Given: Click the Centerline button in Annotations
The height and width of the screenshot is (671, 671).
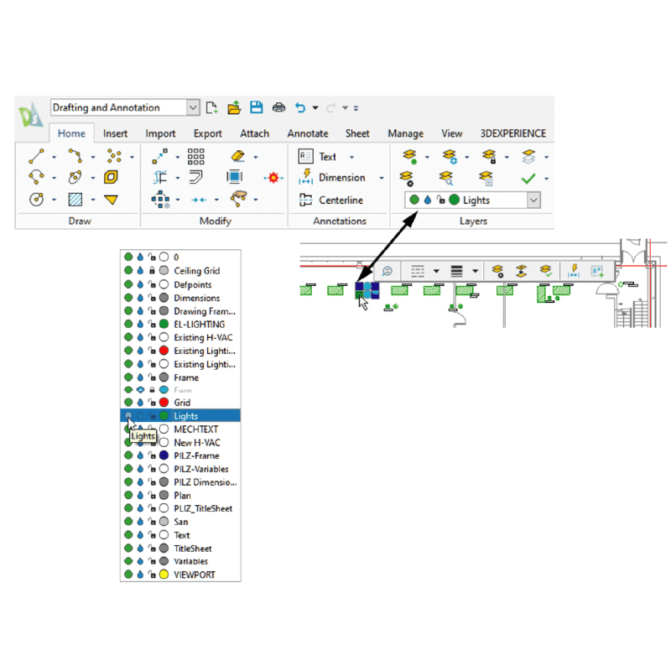Looking at the screenshot, I should click(x=331, y=200).
